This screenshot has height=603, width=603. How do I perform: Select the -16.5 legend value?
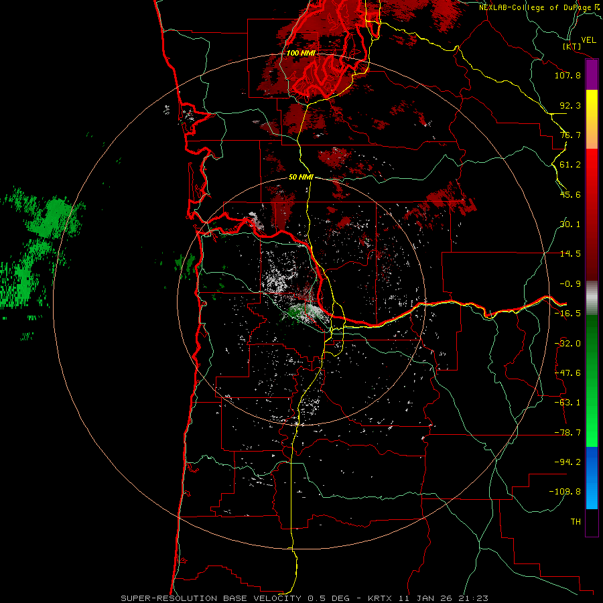tap(567, 314)
